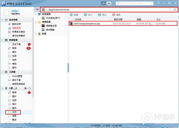
Task: Click the magnifier icon in search box
Action: [151, 4]
